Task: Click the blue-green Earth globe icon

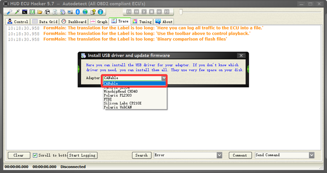Action: pyautogui.click(x=85, y=12)
